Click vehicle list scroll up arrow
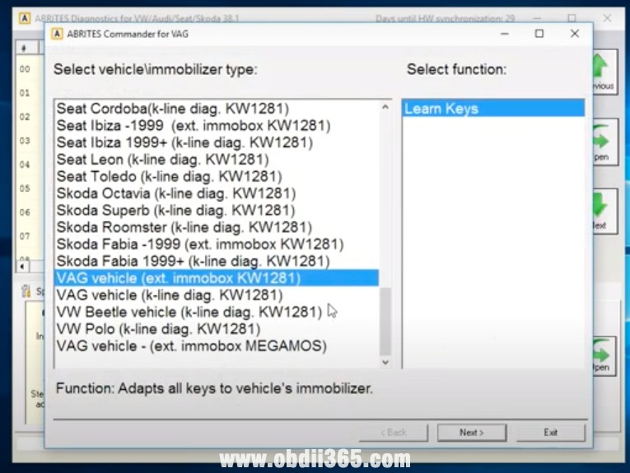Image resolution: width=630 pixels, height=473 pixels. click(385, 107)
